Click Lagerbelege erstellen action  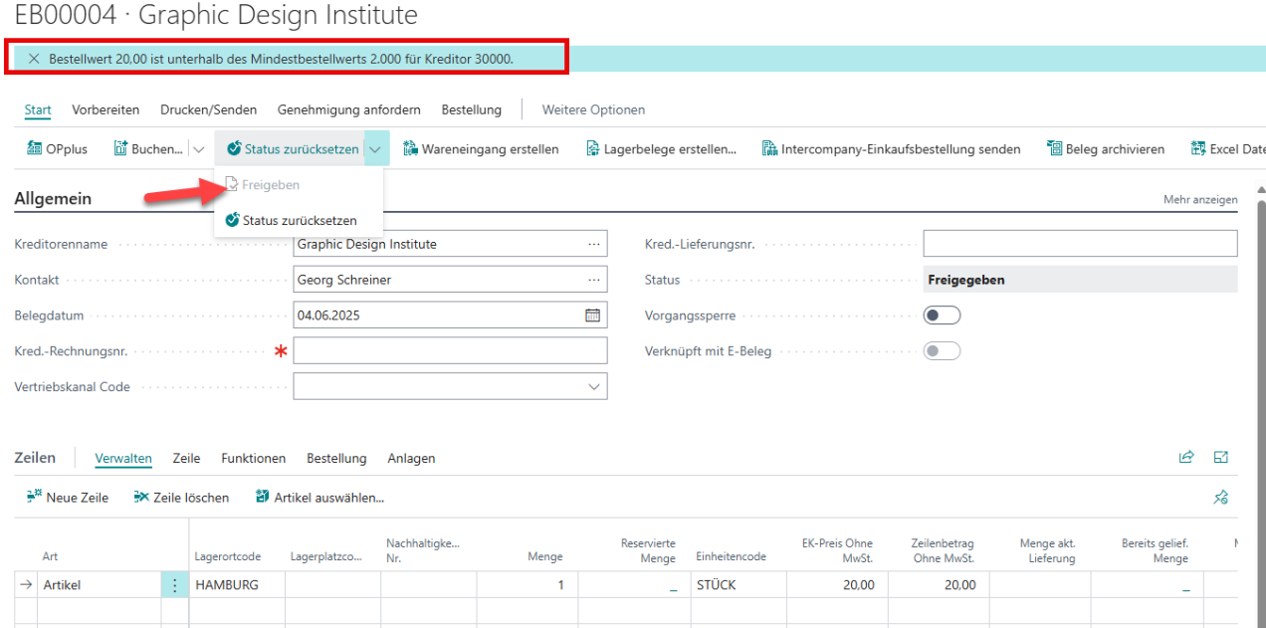pos(669,149)
